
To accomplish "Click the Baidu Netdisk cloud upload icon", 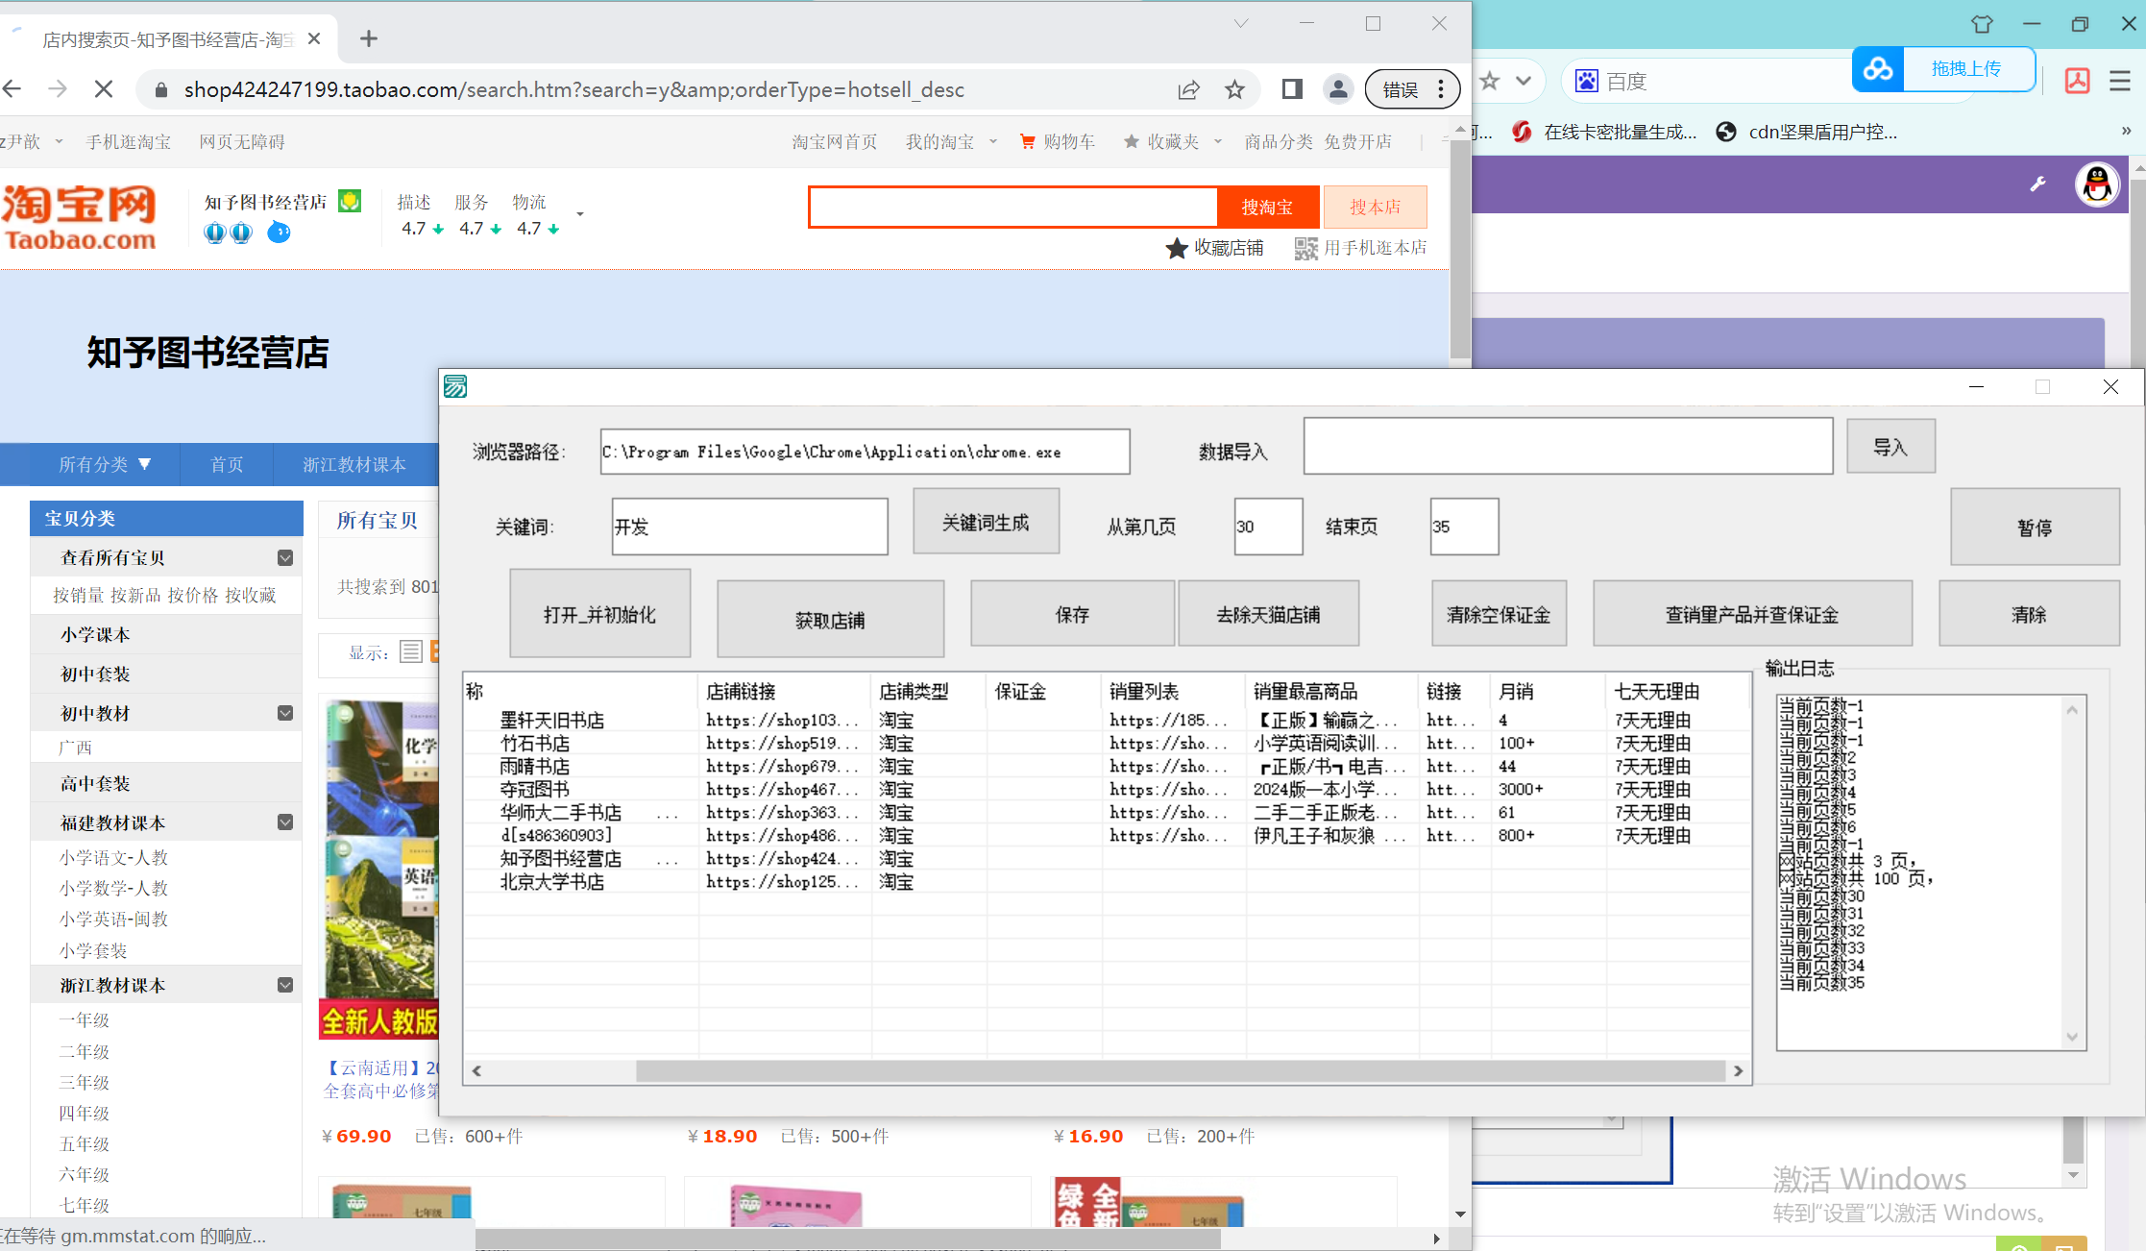I will pos(1877,69).
